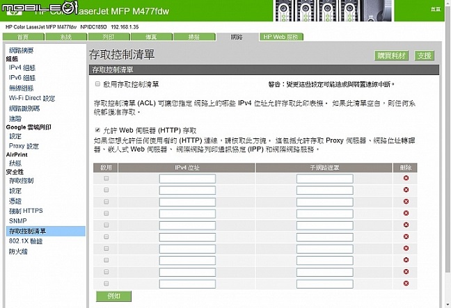Select 網路識別碼 in the sidebar

[24, 108]
